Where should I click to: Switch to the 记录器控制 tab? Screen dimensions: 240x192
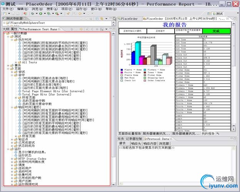tap(134, 139)
